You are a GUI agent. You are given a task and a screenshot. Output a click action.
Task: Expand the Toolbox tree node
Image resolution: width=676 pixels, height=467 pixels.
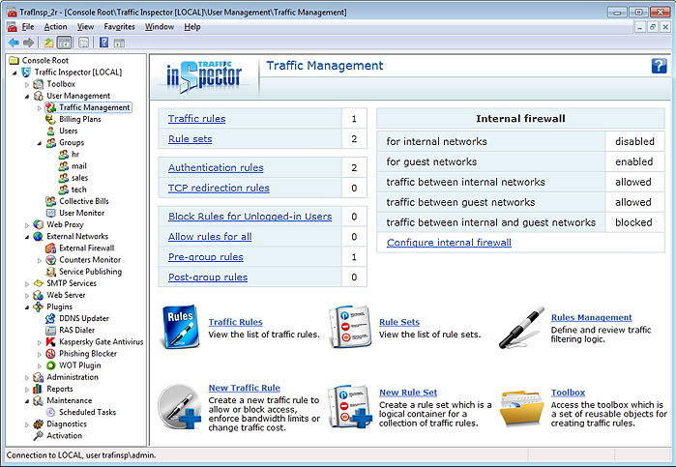[x=27, y=84]
